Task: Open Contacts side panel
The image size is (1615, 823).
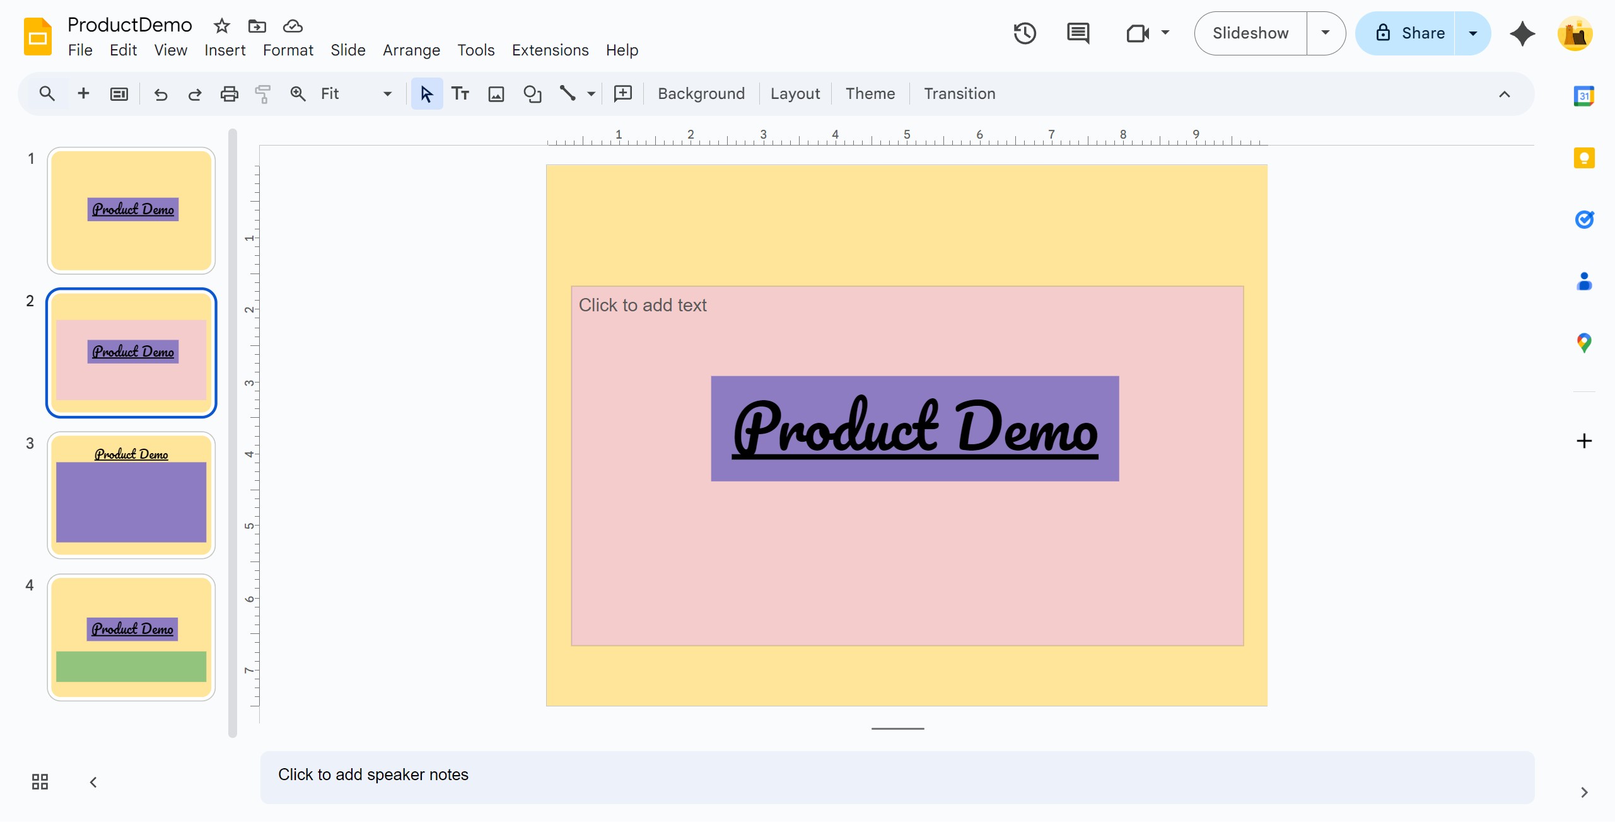Action: 1584,281
